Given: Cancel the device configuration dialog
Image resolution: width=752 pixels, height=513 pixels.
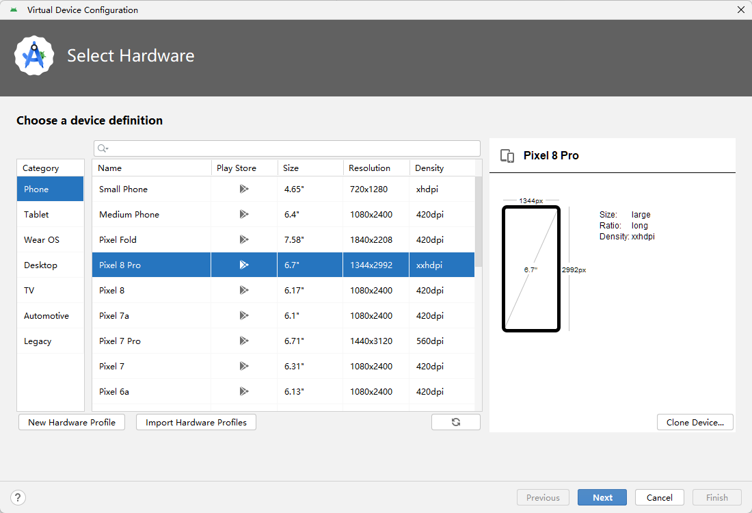Looking at the screenshot, I should 660,498.
